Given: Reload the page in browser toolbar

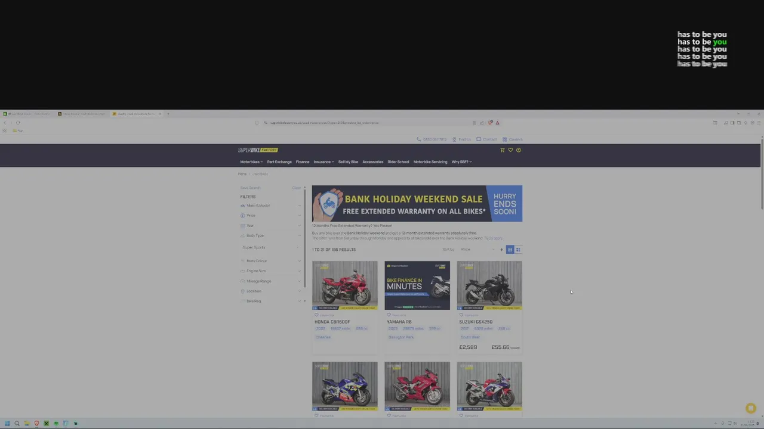Looking at the screenshot, I should [x=18, y=123].
